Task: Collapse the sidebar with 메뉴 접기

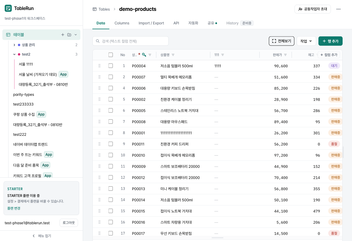Action: coord(41,236)
